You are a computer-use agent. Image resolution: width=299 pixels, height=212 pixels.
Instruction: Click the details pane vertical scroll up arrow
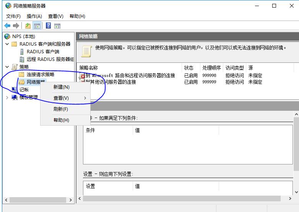coord(296,114)
